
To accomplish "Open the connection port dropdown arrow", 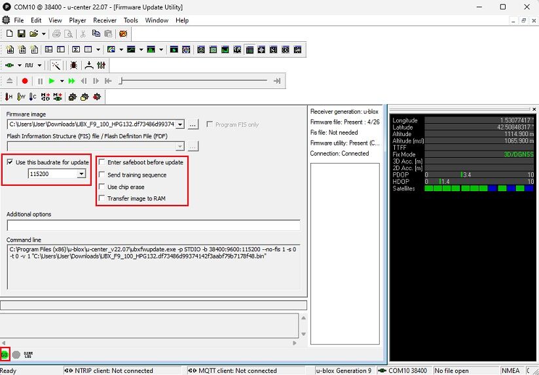I will point(20,65).
